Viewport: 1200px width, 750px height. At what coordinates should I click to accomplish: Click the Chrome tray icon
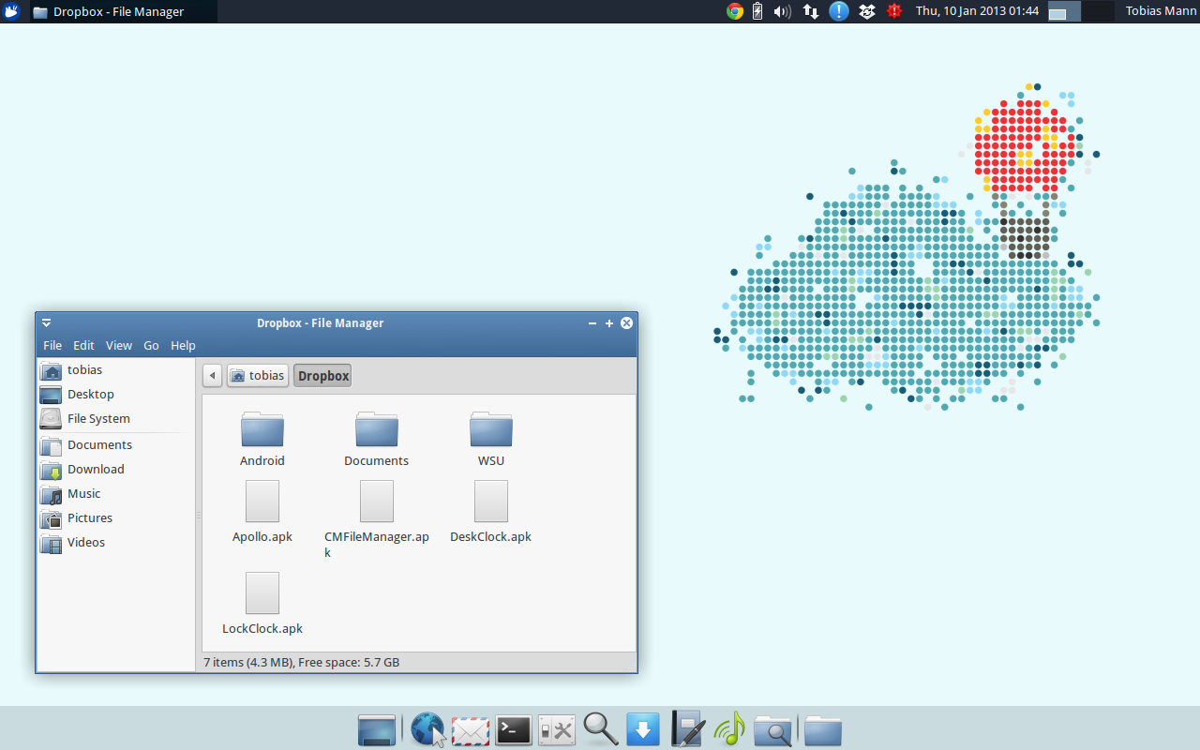(x=735, y=11)
